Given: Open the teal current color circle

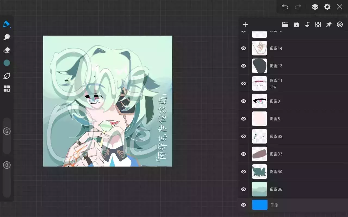Looking at the screenshot, I should click(7, 63).
